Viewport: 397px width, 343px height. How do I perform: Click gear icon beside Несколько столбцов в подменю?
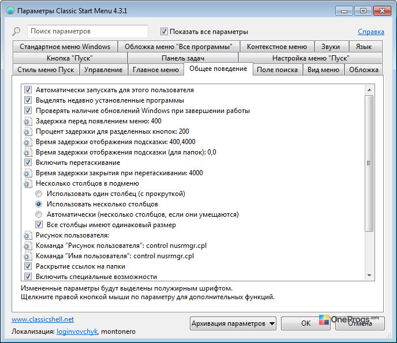point(28,183)
